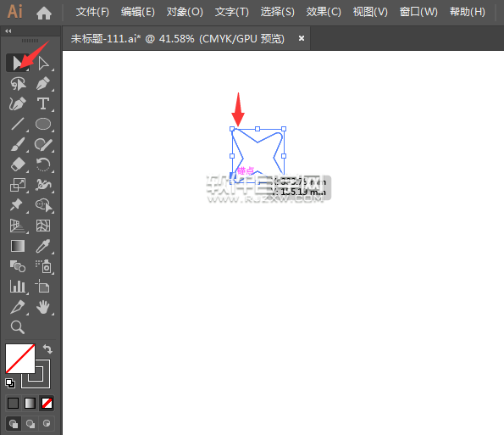Open the 文字(T) menu

point(232,12)
